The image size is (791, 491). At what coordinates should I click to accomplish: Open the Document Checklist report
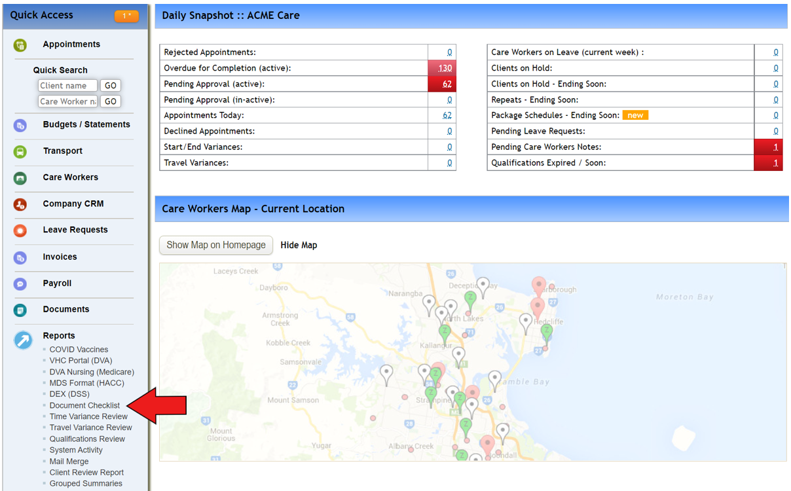point(84,405)
